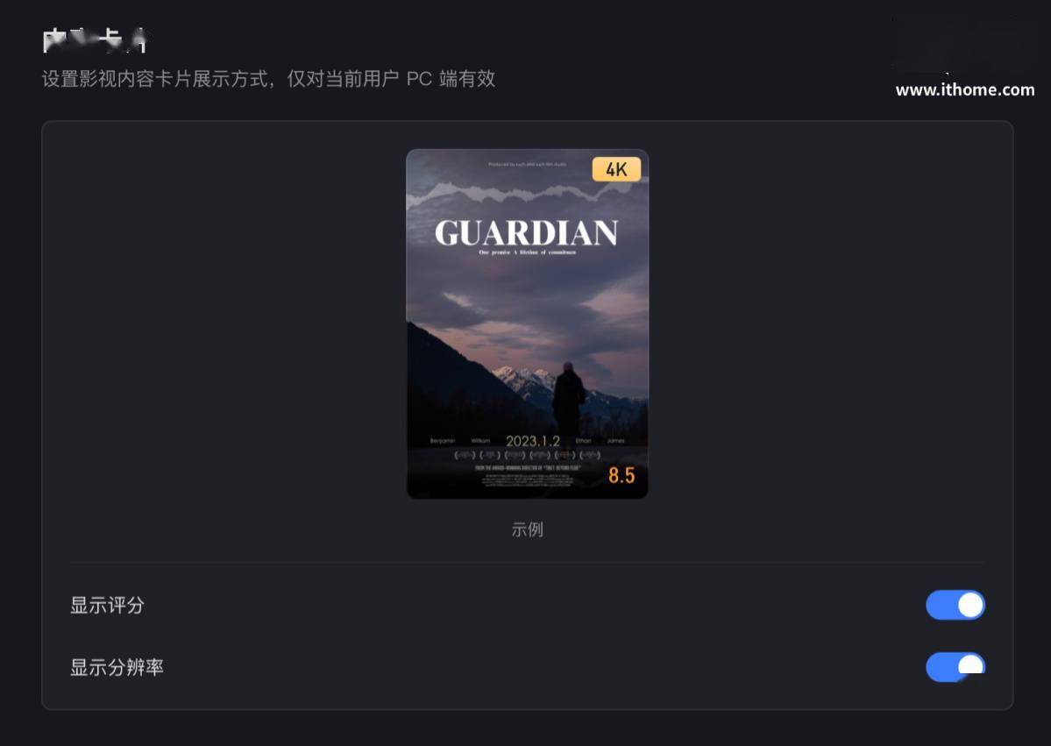The height and width of the screenshot is (746, 1051).
Task: Click the 显示分辨率 setting label
Action: pos(117,667)
